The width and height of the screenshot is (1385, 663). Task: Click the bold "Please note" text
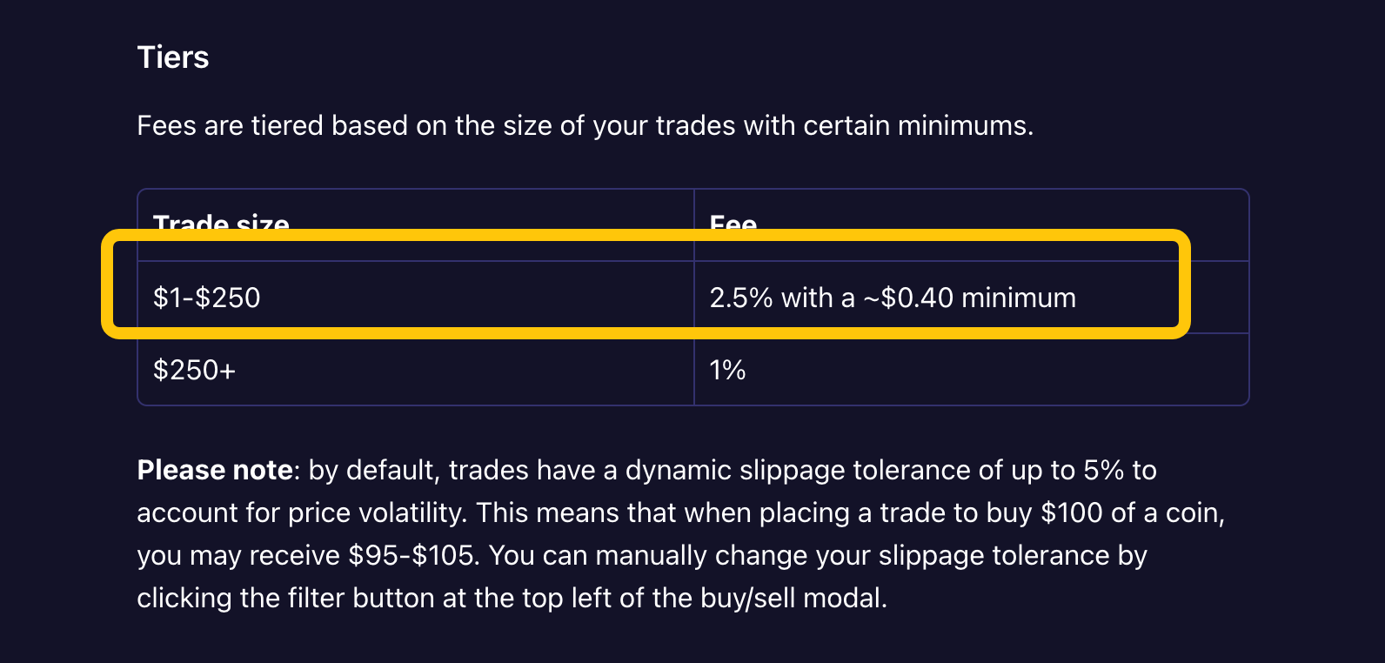click(x=215, y=471)
